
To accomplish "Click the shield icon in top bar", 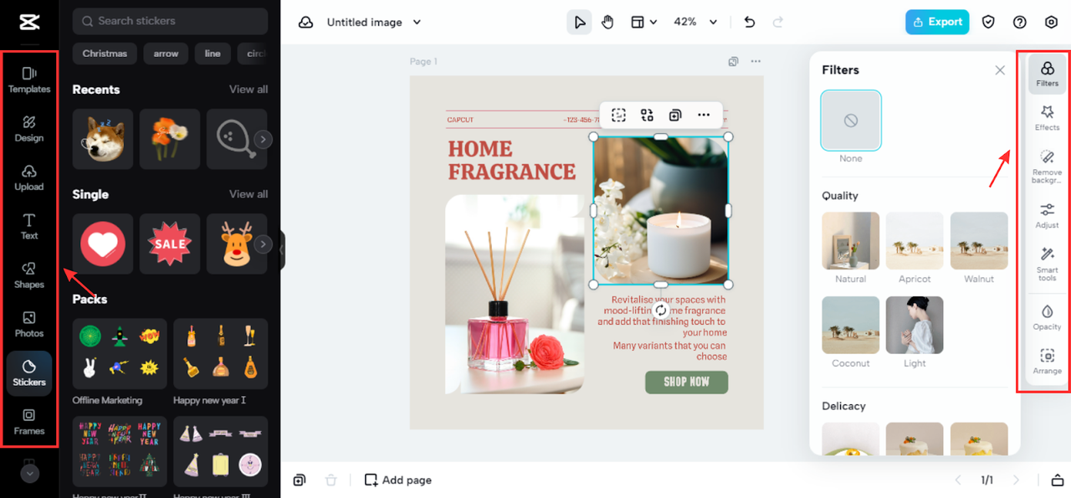I will [x=988, y=22].
